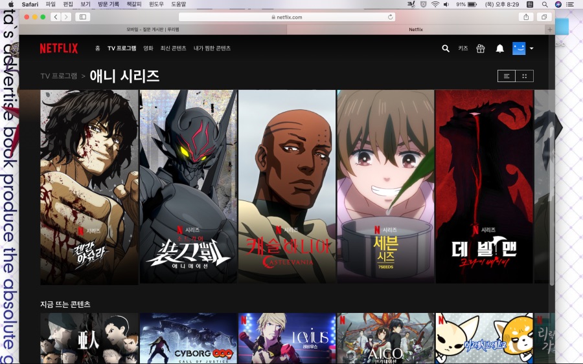Screen dimensions: 583x364
Task: Open the notifications bell icon
Action: 499,48
